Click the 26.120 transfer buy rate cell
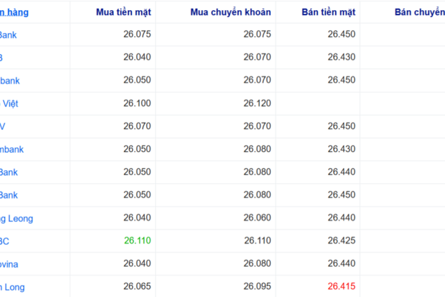The image size is (445, 297). (x=257, y=103)
